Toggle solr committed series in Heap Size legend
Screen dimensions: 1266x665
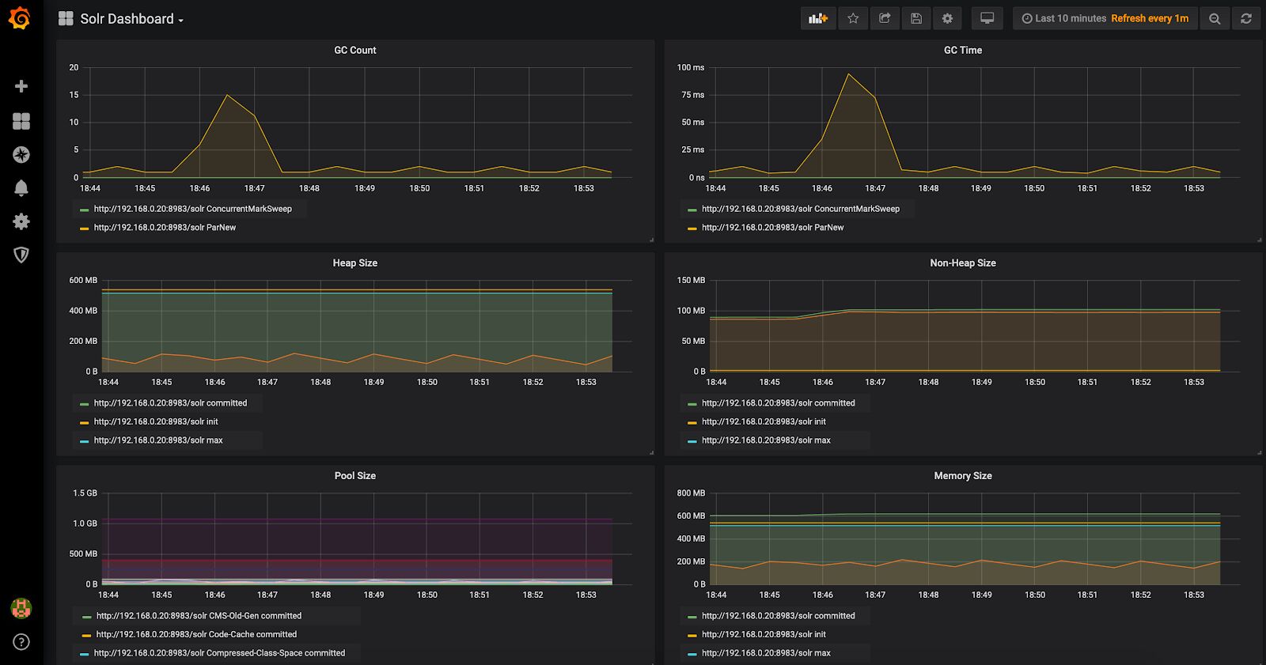point(170,402)
